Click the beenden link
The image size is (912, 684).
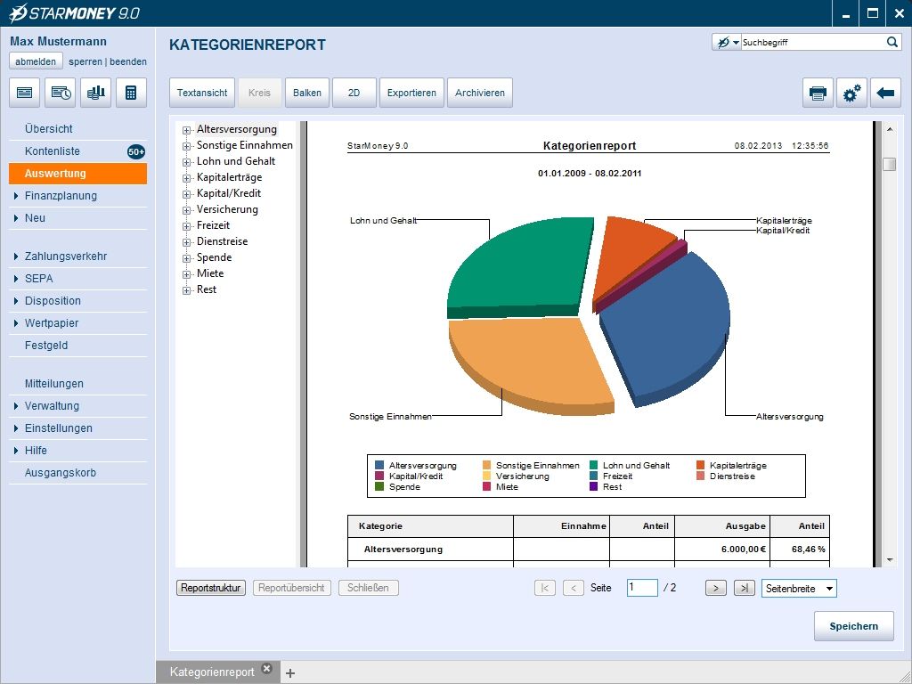(x=128, y=61)
